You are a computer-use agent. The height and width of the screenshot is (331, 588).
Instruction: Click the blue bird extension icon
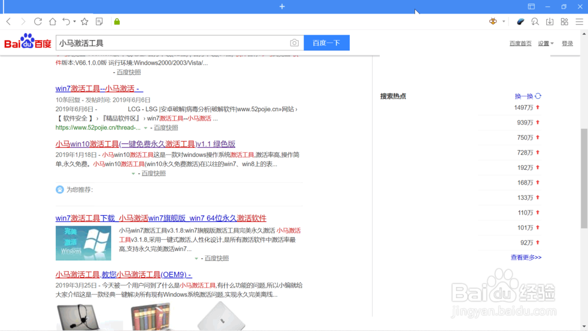[x=520, y=22]
